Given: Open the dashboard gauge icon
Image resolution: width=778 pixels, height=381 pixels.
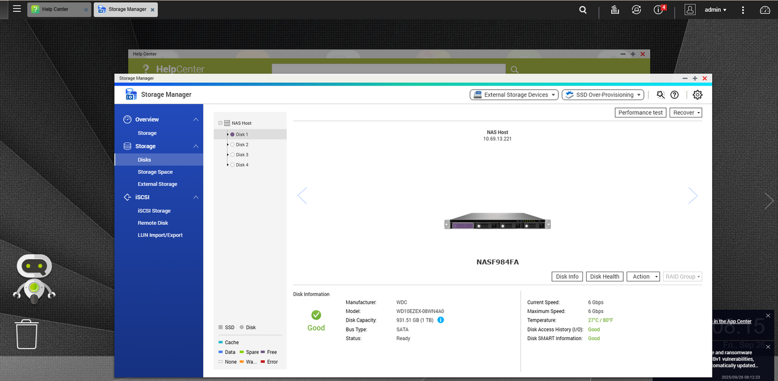Looking at the screenshot, I should [765, 10].
